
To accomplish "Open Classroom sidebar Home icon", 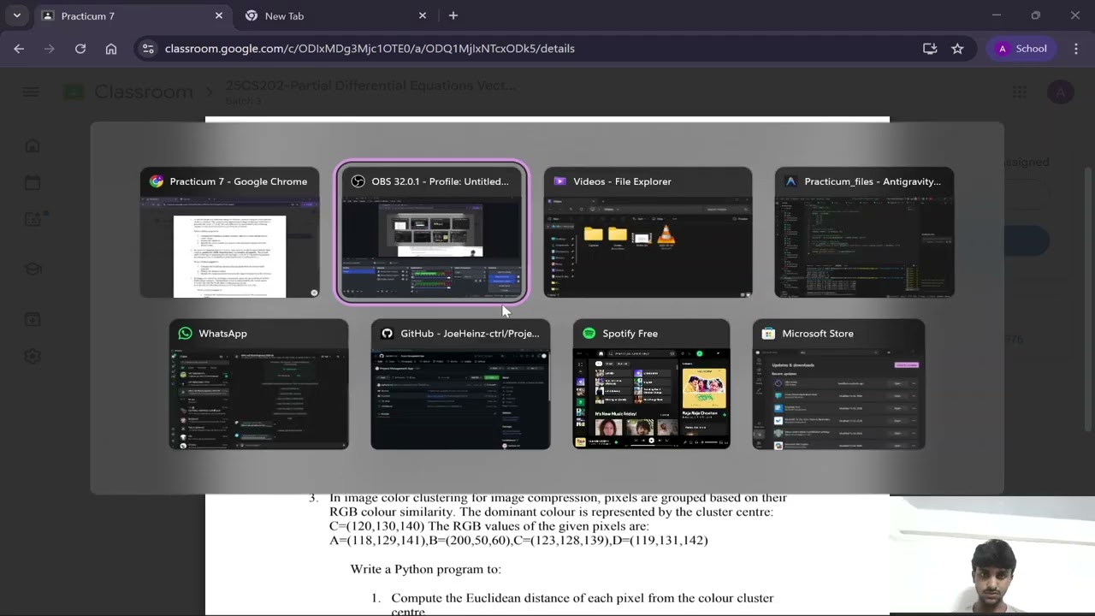I will point(33,145).
